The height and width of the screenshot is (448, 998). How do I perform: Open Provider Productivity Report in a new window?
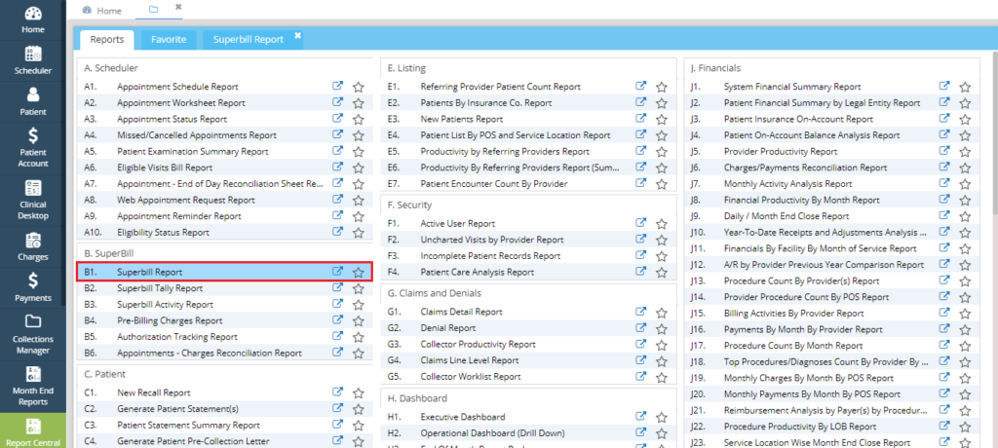[x=945, y=151]
